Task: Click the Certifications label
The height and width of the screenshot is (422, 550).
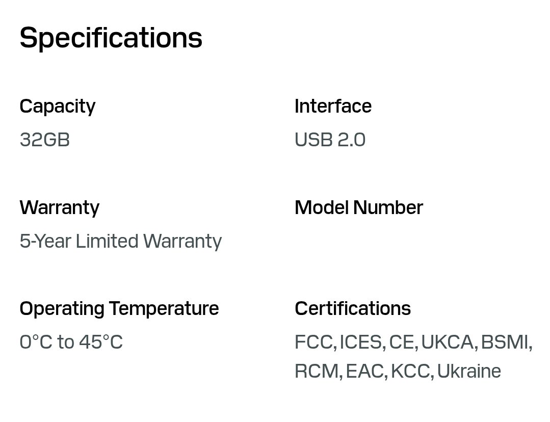Action: [x=352, y=309]
